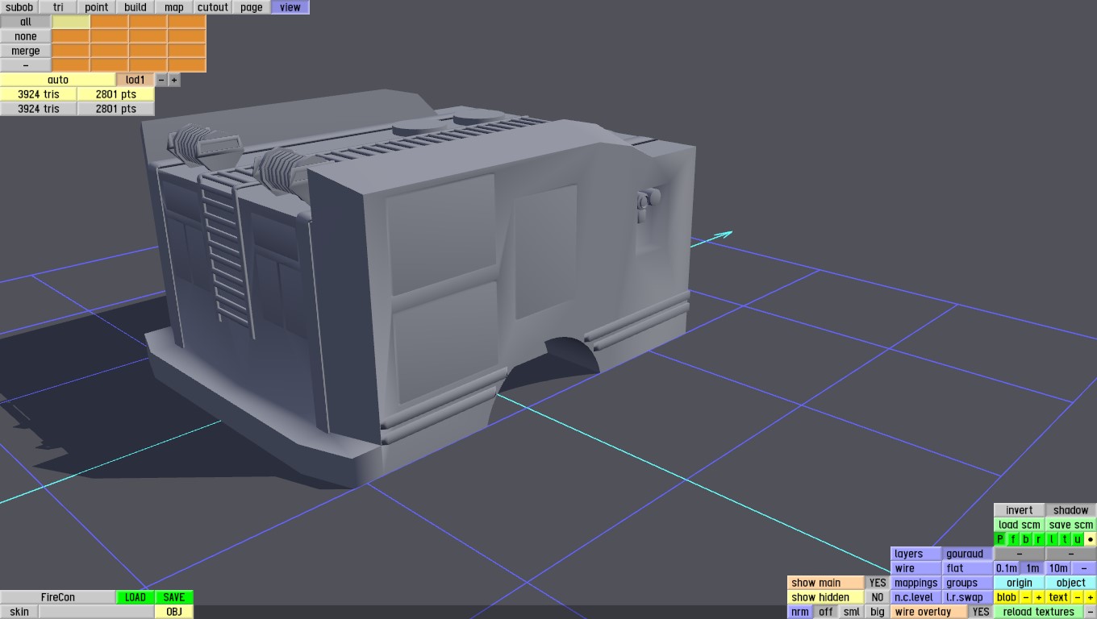Click the yellow blob button
1097x619 pixels.
[1007, 597]
